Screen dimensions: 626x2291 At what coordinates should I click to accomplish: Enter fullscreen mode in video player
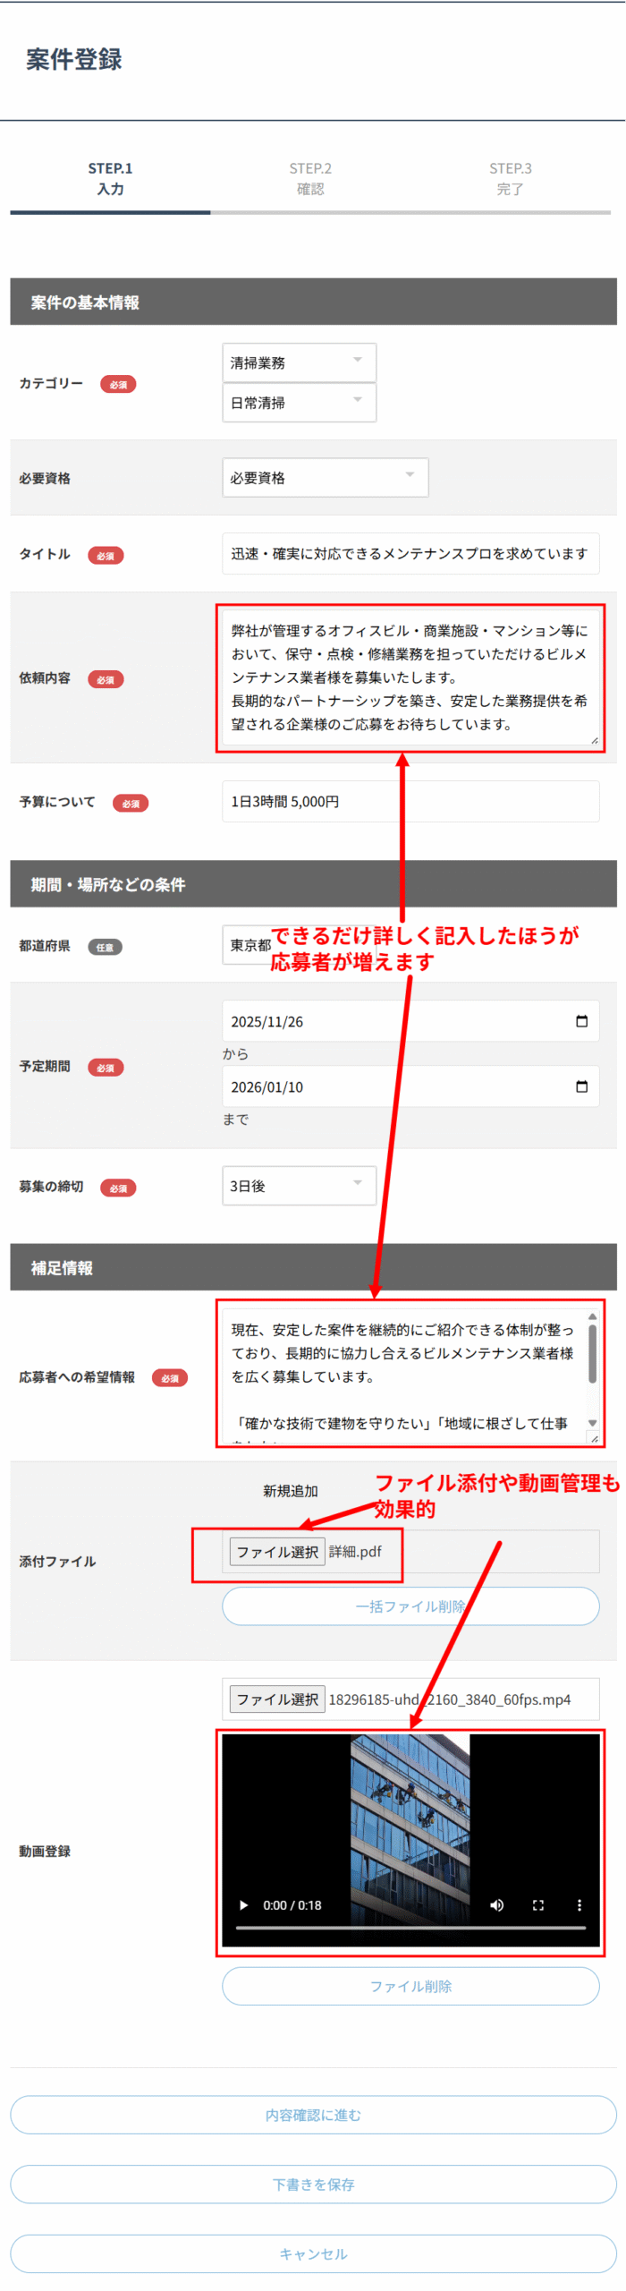click(x=537, y=1904)
